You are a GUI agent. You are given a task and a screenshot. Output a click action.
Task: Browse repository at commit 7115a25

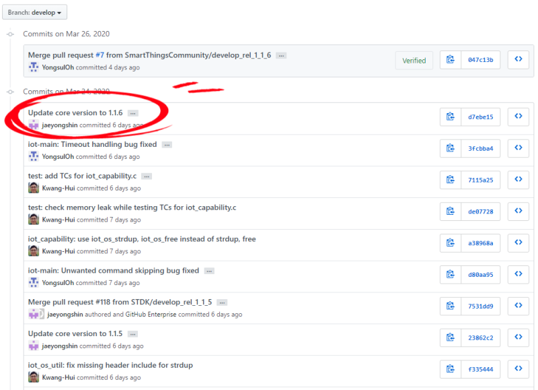(x=518, y=180)
